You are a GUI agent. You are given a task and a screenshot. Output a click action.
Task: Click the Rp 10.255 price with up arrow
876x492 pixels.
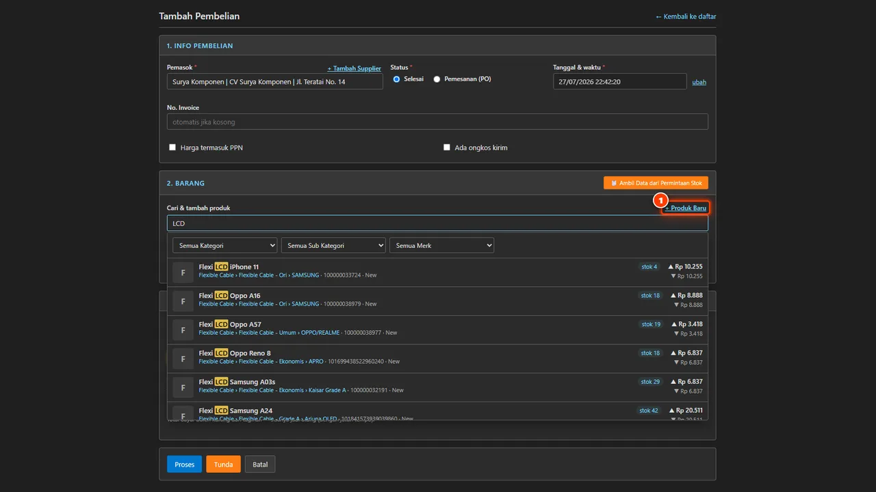pos(685,267)
